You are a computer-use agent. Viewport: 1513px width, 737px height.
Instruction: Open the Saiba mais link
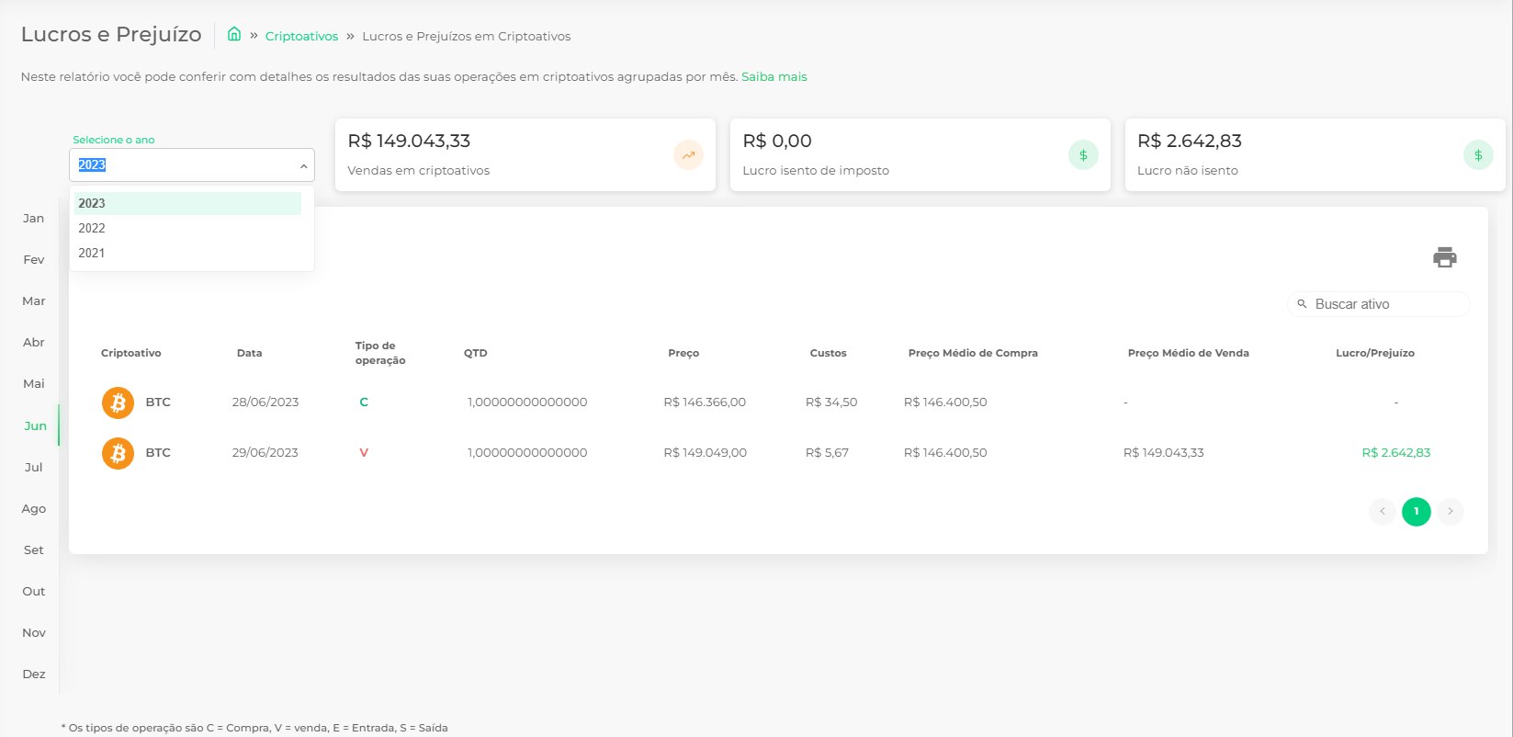coord(774,77)
